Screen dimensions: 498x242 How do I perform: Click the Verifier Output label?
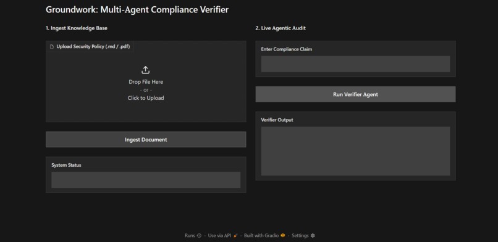click(x=277, y=120)
